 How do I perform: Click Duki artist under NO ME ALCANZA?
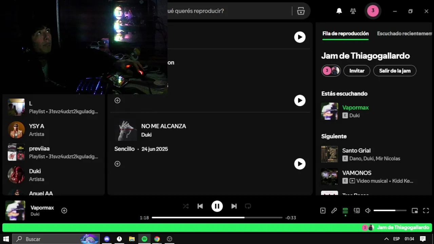(x=146, y=135)
